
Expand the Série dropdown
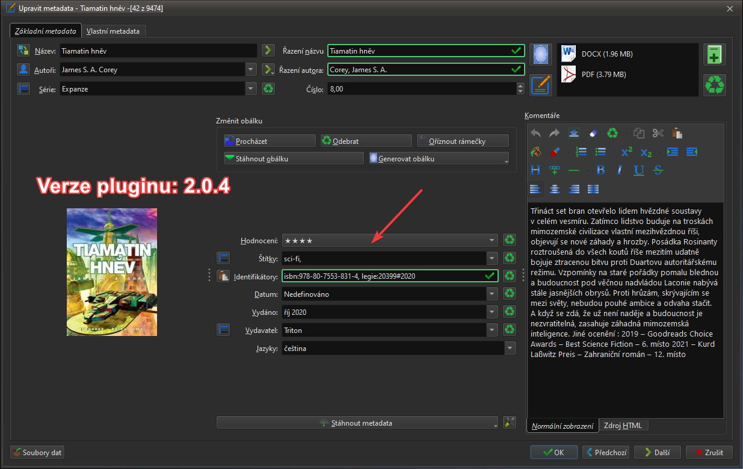pyautogui.click(x=251, y=89)
